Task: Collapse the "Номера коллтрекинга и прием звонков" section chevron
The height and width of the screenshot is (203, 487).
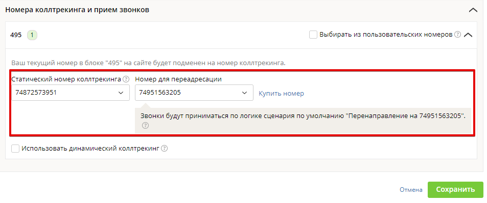Action: pyautogui.click(x=473, y=10)
